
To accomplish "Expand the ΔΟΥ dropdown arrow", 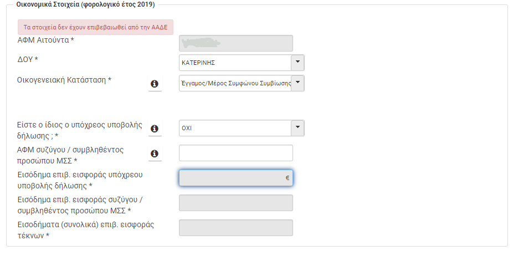I will coord(297,63).
